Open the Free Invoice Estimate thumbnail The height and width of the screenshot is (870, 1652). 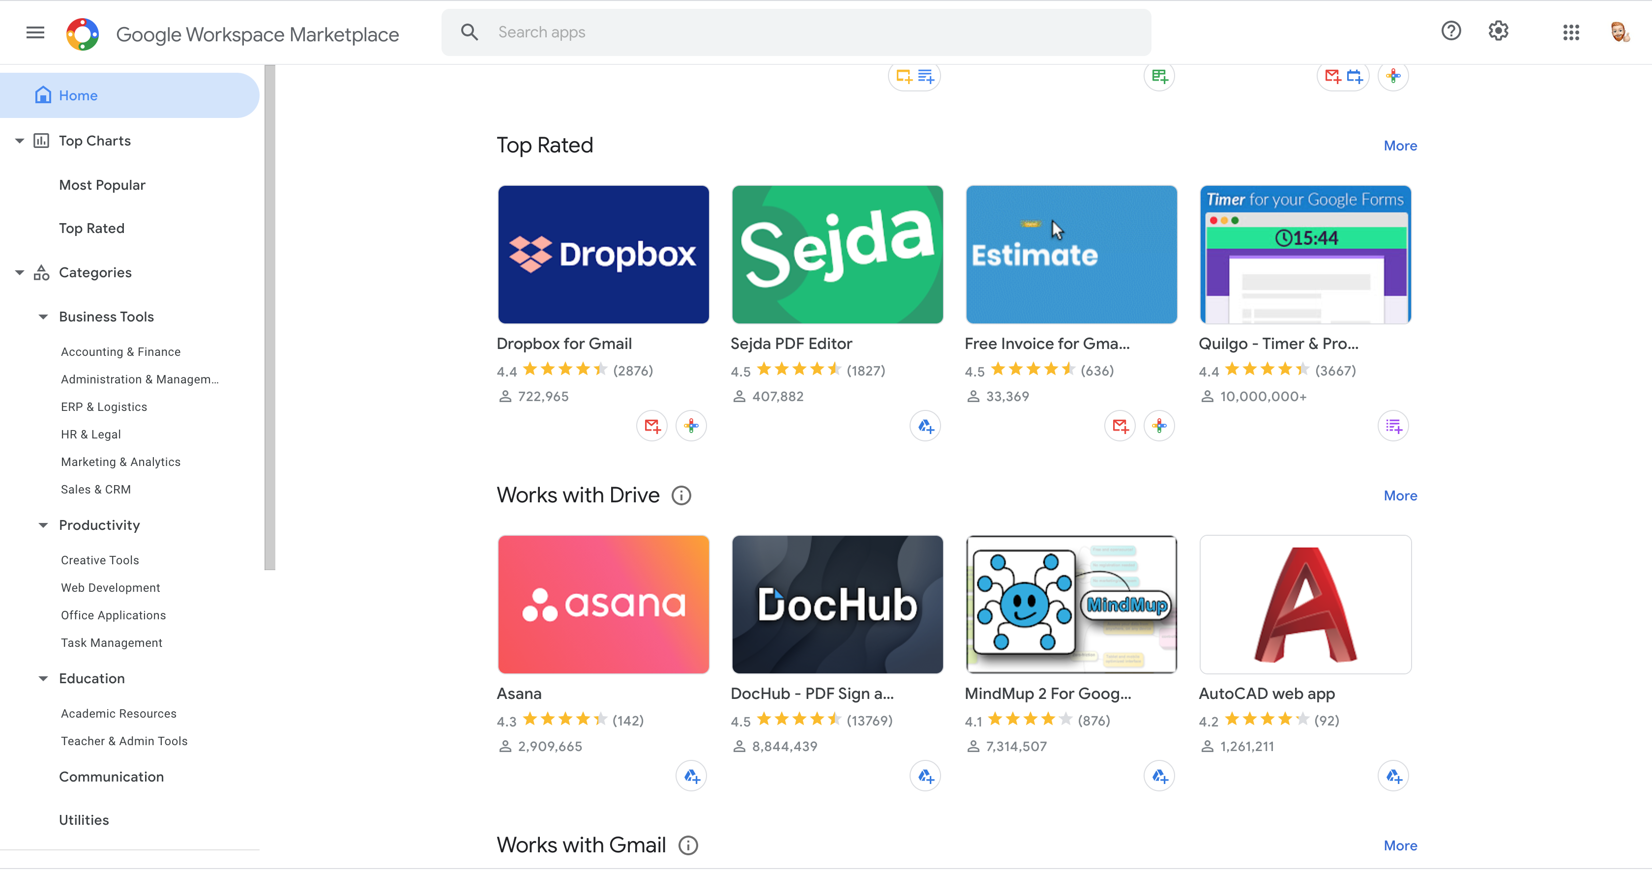[1071, 255]
